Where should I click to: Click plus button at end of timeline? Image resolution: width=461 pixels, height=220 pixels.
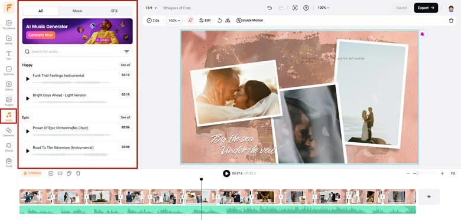point(428,196)
